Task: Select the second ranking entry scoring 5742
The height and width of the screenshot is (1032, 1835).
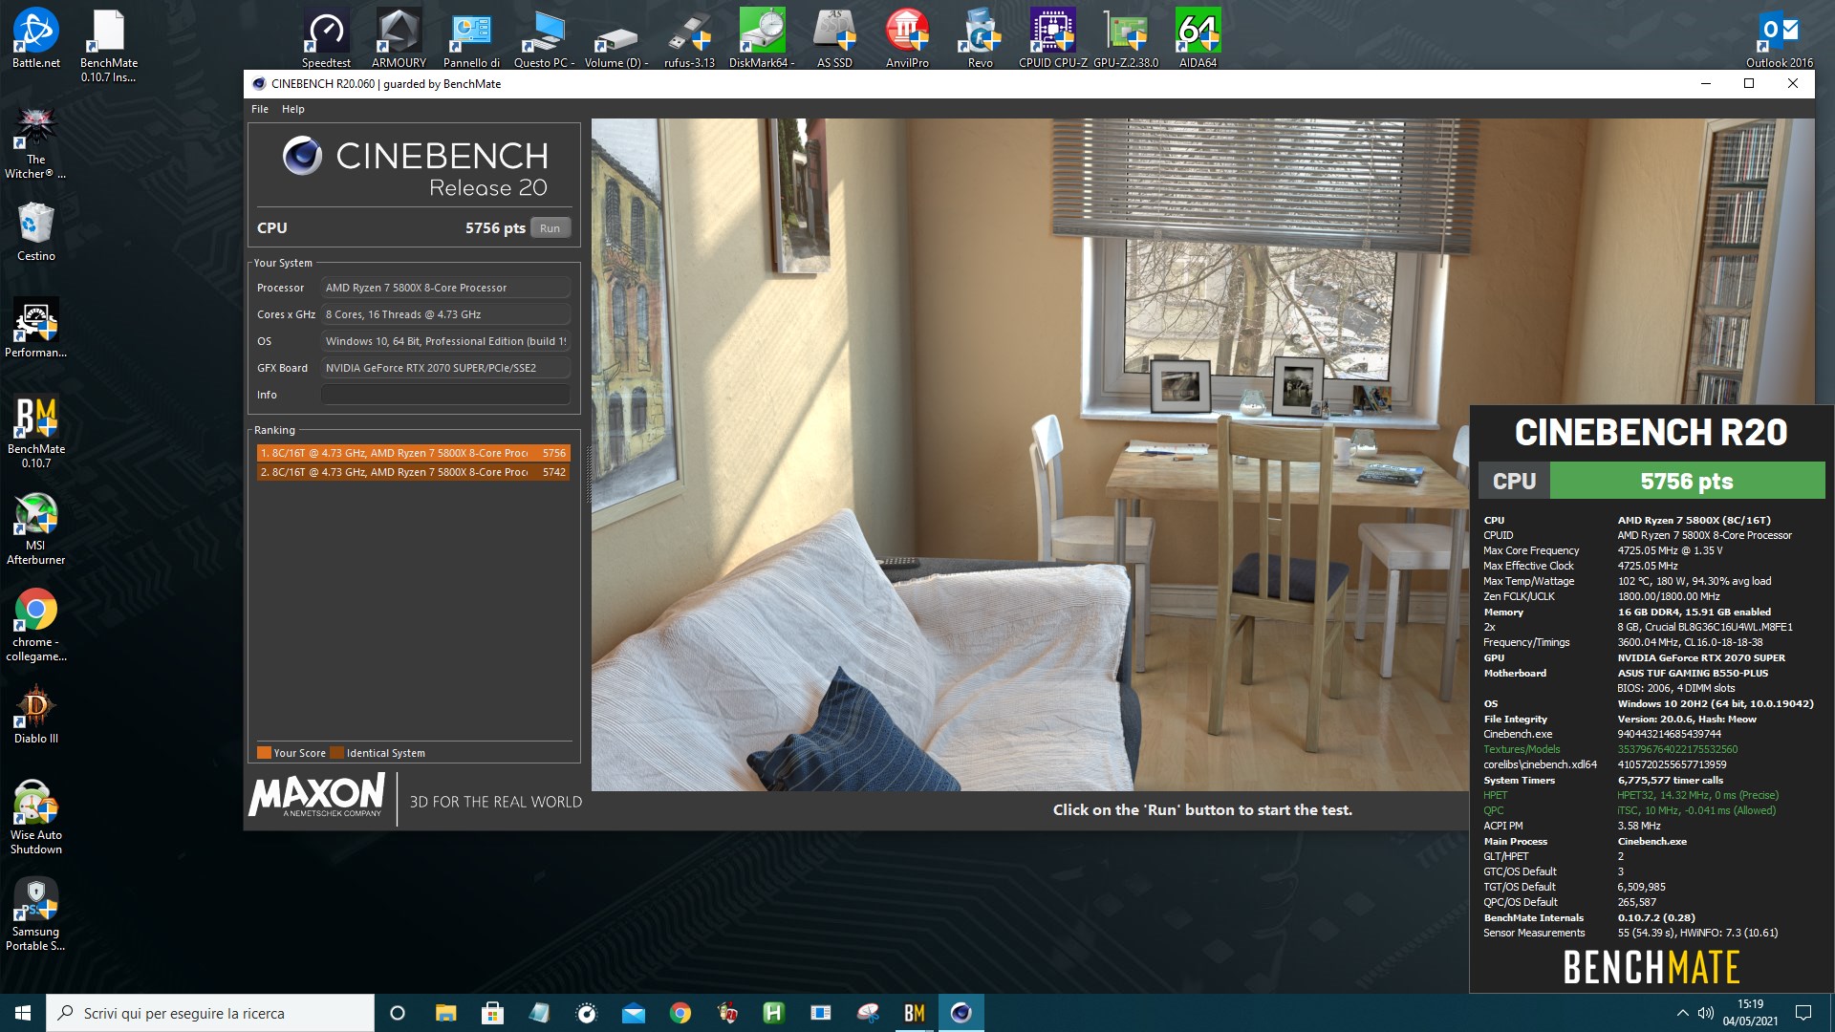Action: pos(413,472)
